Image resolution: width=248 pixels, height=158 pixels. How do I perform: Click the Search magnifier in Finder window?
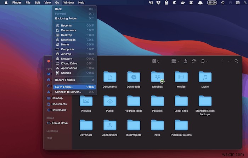(x=236, y=61)
